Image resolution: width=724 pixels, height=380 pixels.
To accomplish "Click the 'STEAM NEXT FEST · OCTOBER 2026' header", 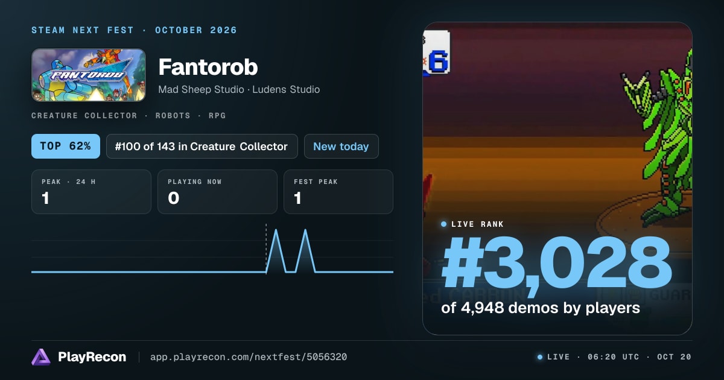I will click(x=135, y=30).
